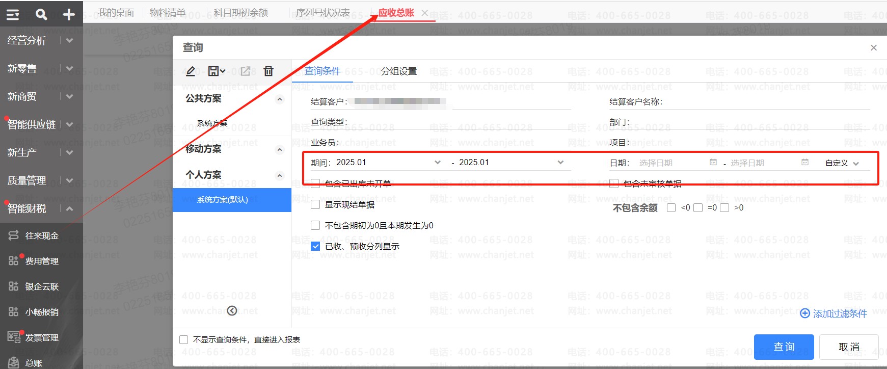887x369 pixels.
Task: Click the 添加过滤条件 link
Action: pos(834,313)
